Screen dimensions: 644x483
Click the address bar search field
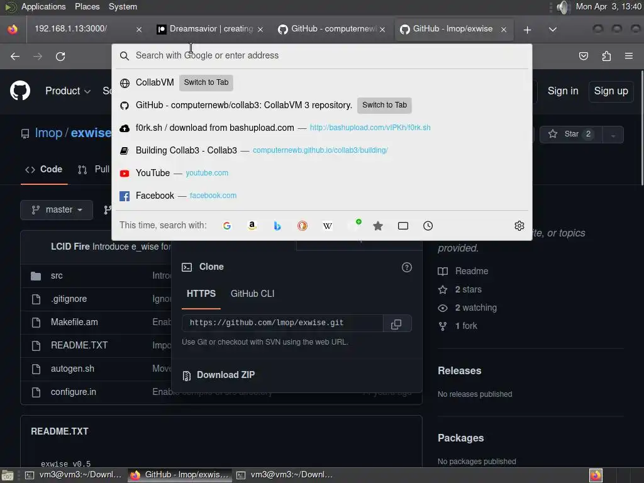tap(322, 56)
